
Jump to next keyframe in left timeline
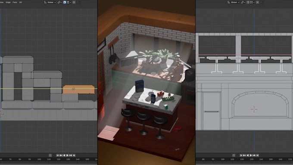point(71,155)
